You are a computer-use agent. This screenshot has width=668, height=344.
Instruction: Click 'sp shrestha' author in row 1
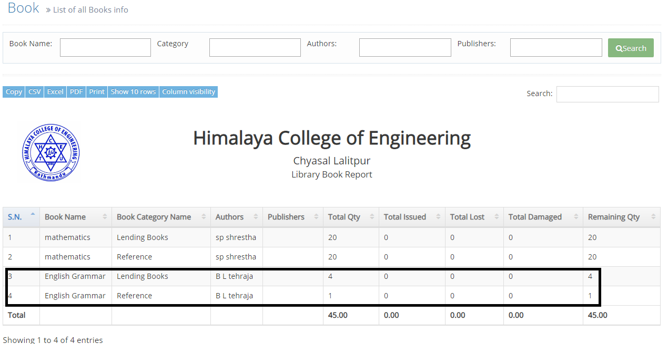click(x=236, y=237)
